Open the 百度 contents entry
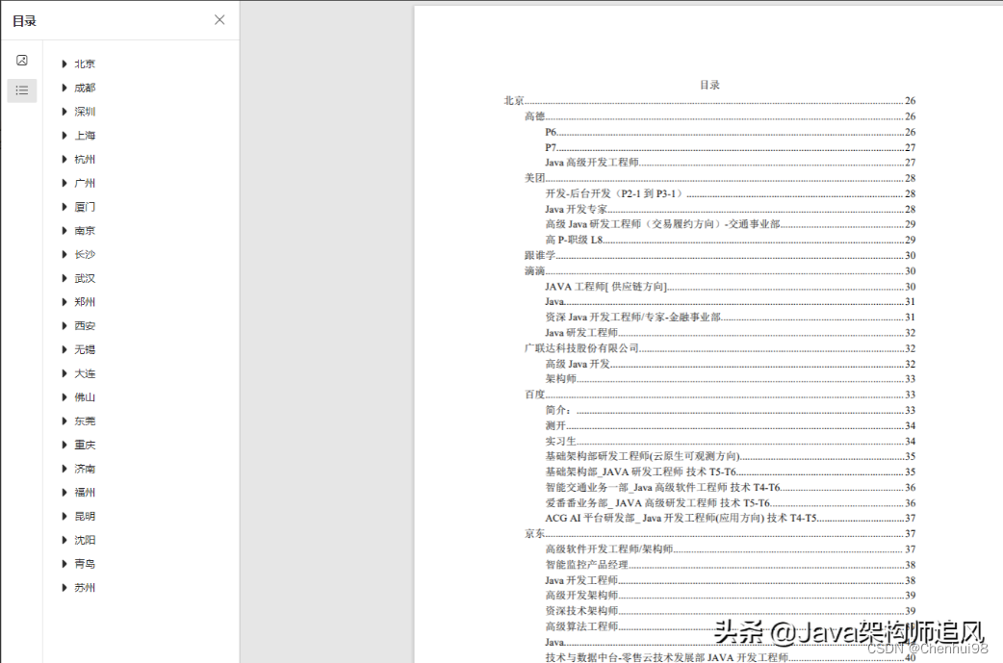Image resolution: width=1003 pixels, height=663 pixels. coord(720,395)
